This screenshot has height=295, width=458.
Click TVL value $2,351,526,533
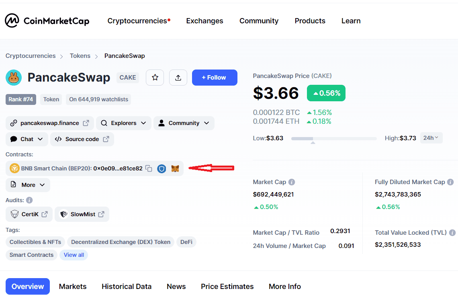(398, 244)
